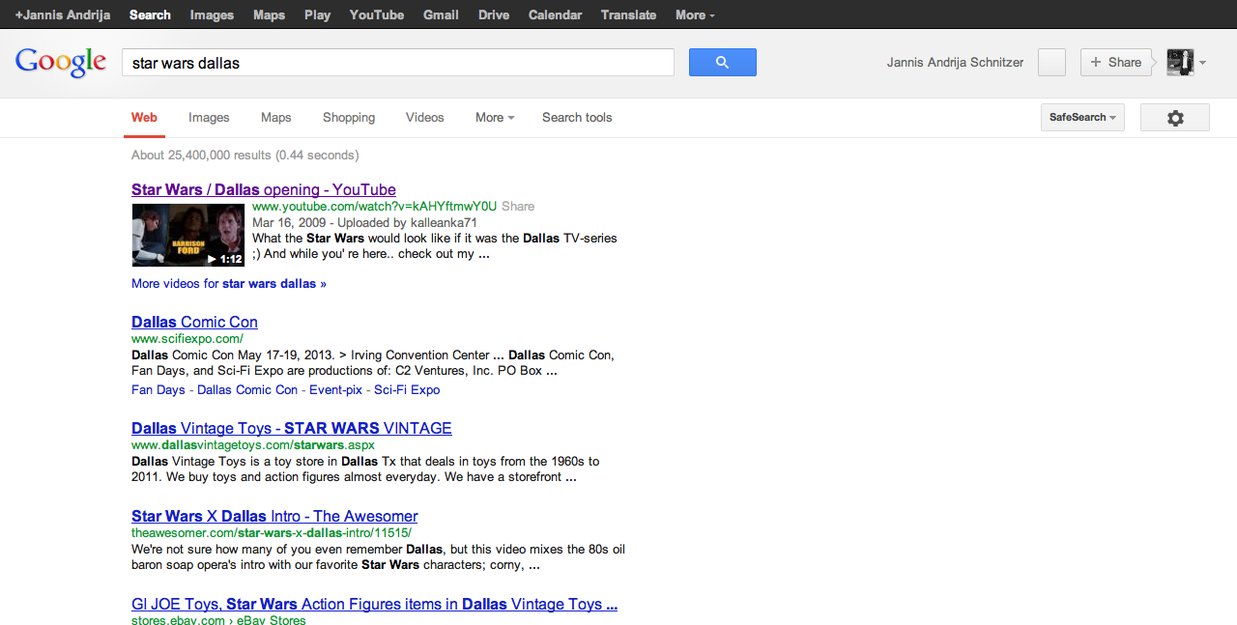1237x625 pixels.
Task: Click the name Jannis Andrija Schnitzer
Action: click(955, 62)
